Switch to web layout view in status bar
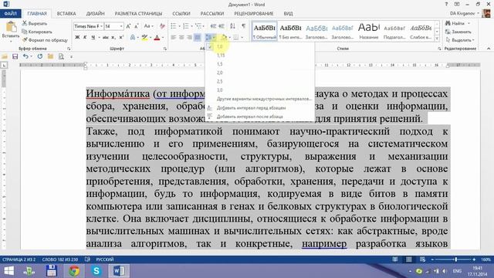The height and width of the screenshot is (278, 494). (422, 259)
